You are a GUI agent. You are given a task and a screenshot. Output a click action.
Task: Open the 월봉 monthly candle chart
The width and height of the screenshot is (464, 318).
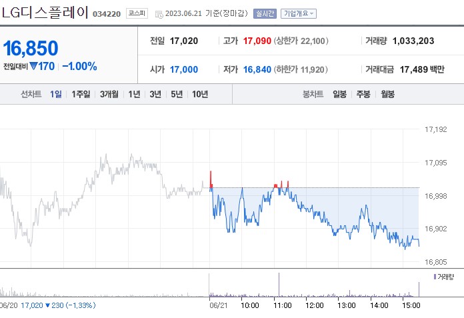coord(387,94)
